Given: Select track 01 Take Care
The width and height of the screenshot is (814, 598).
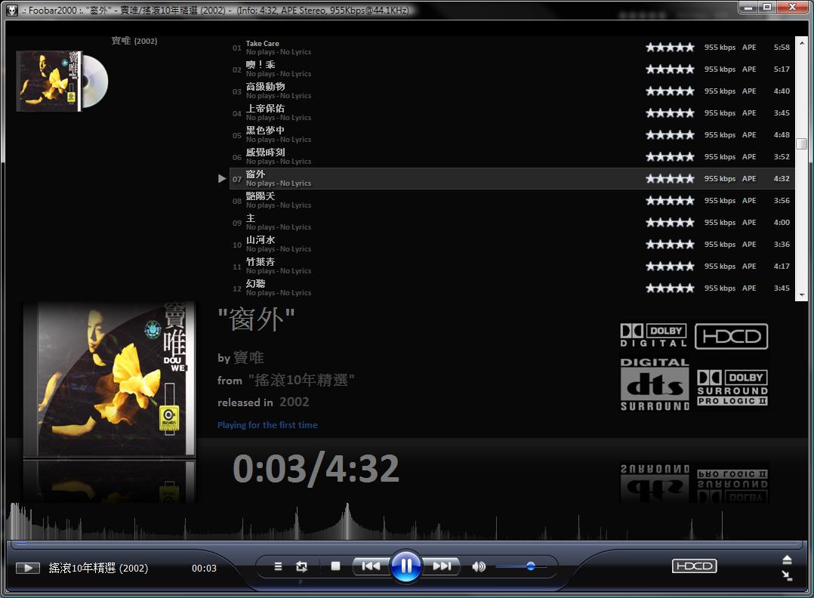Looking at the screenshot, I should (x=511, y=48).
